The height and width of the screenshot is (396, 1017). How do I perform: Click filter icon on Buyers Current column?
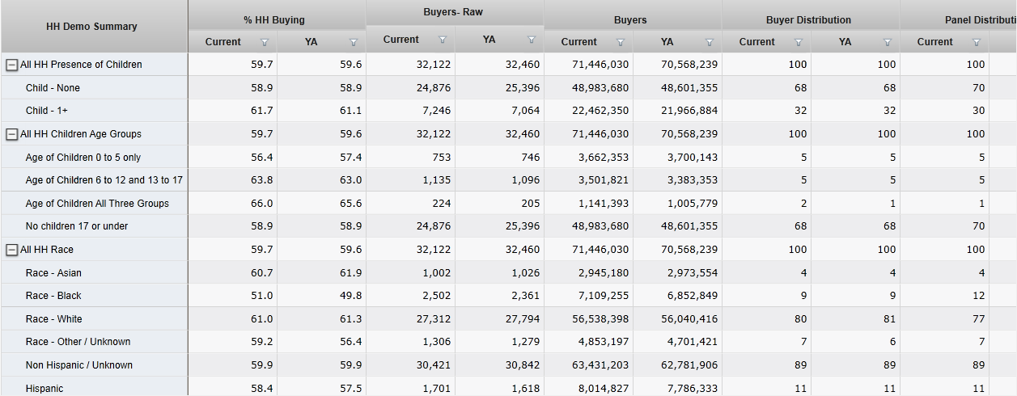[621, 42]
